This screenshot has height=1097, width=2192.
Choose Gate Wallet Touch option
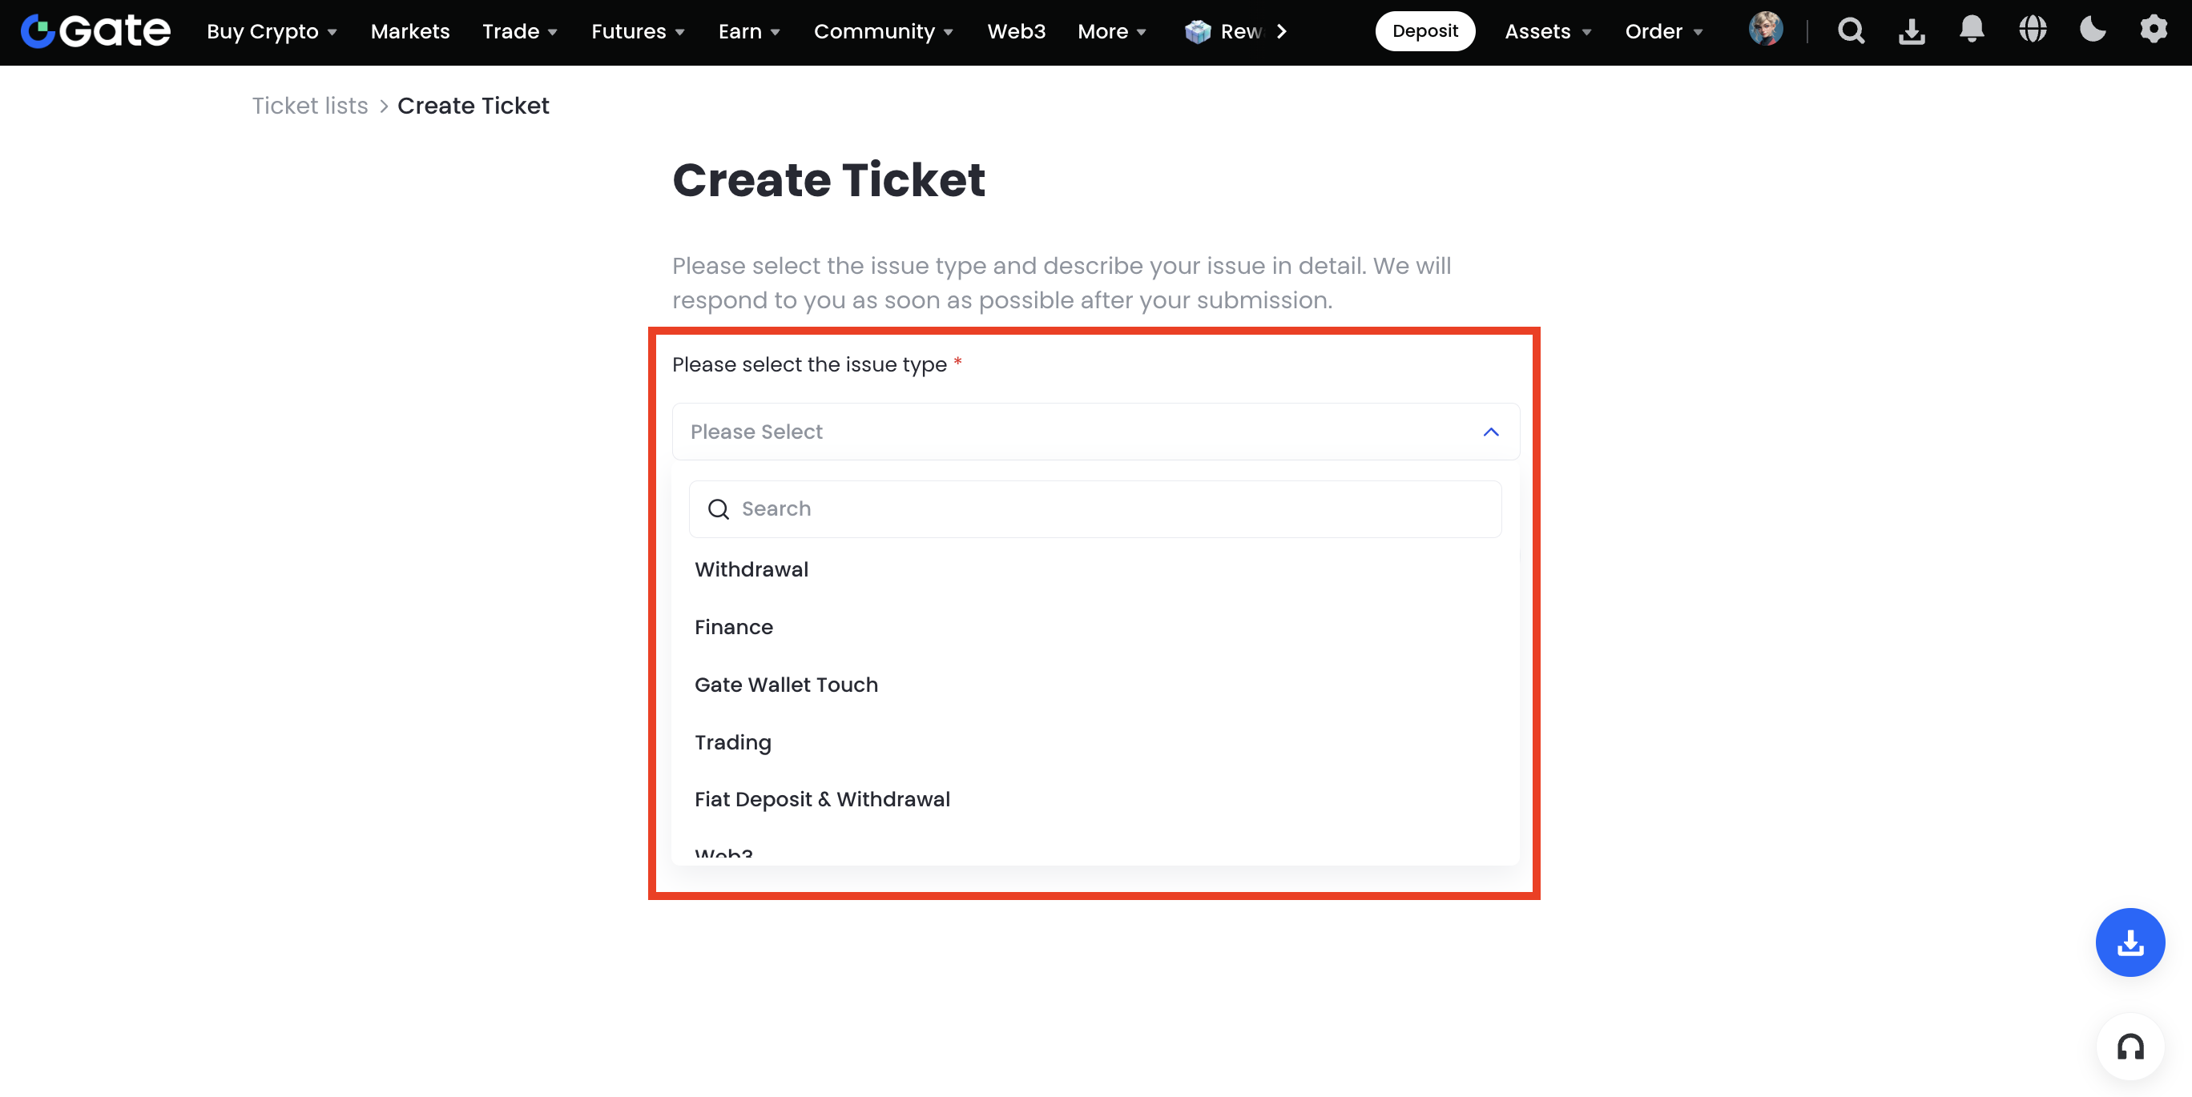(x=785, y=685)
